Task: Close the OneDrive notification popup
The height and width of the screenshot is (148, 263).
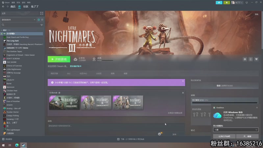Action: (x=257, y=108)
